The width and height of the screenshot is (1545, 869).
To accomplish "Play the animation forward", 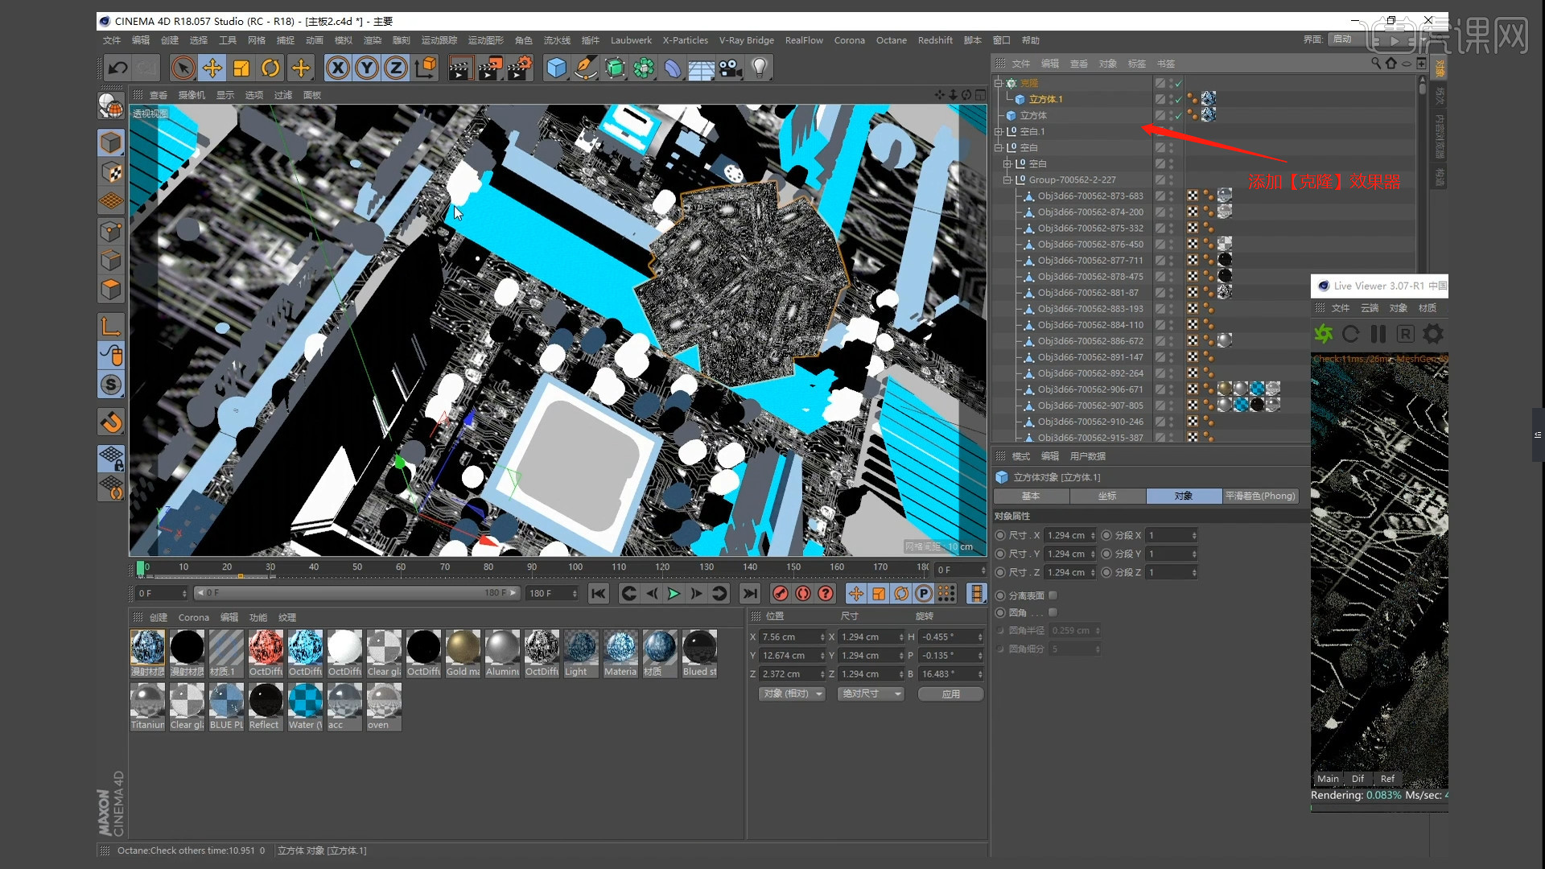I will pyautogui.click(x=674, y=594).
